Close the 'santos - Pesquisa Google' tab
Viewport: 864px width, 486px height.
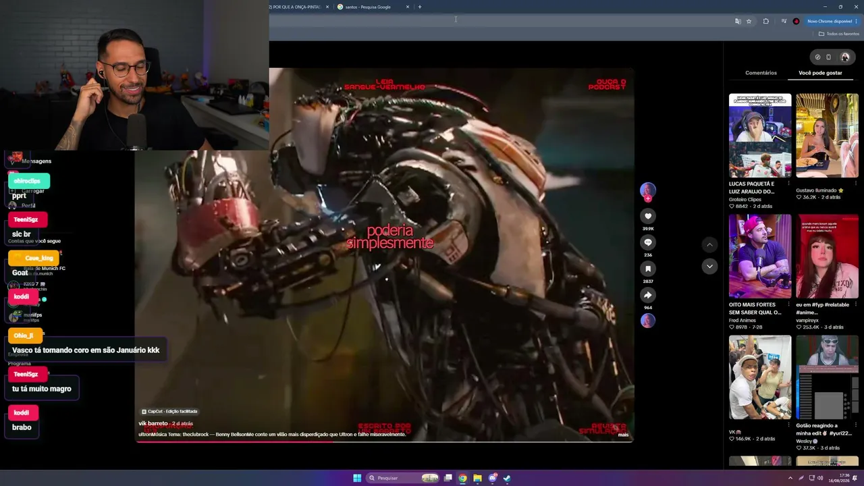pos(408,7)
